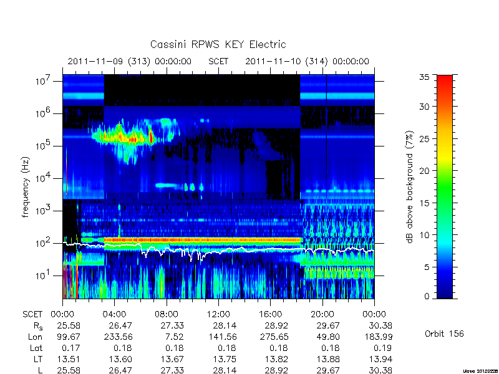Click the 5 value on the color scale

point(427,267)
